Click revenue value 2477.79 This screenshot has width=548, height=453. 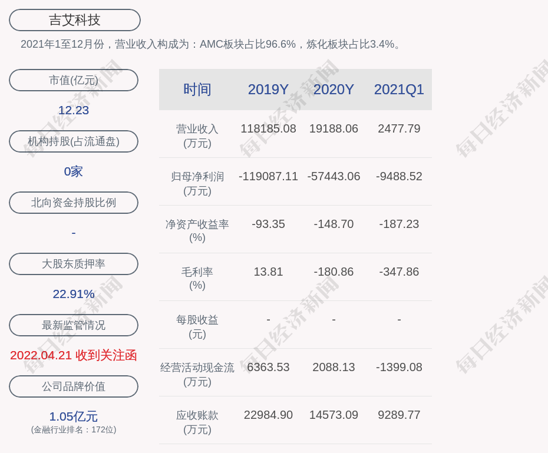(x=399, y=128)
